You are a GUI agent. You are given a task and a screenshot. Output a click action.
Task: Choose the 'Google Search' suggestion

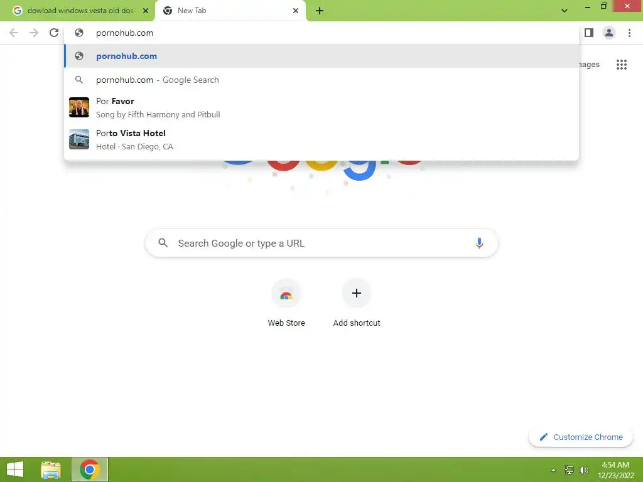point(321,80)
